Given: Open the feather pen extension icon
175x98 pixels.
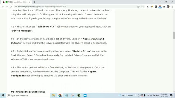Looking at the screenshot, I should (148, 7).
